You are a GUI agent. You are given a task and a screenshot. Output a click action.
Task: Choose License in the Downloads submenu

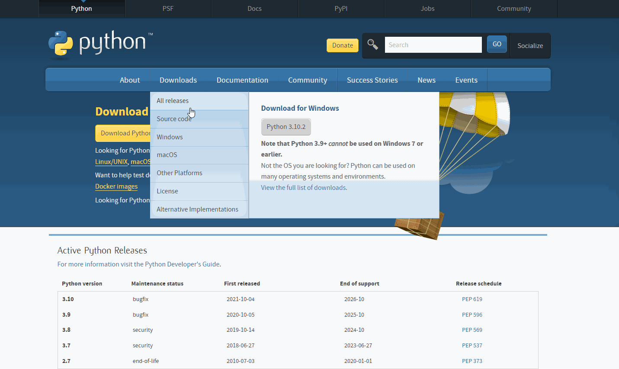pyautogui.click(x=199, y=191)
